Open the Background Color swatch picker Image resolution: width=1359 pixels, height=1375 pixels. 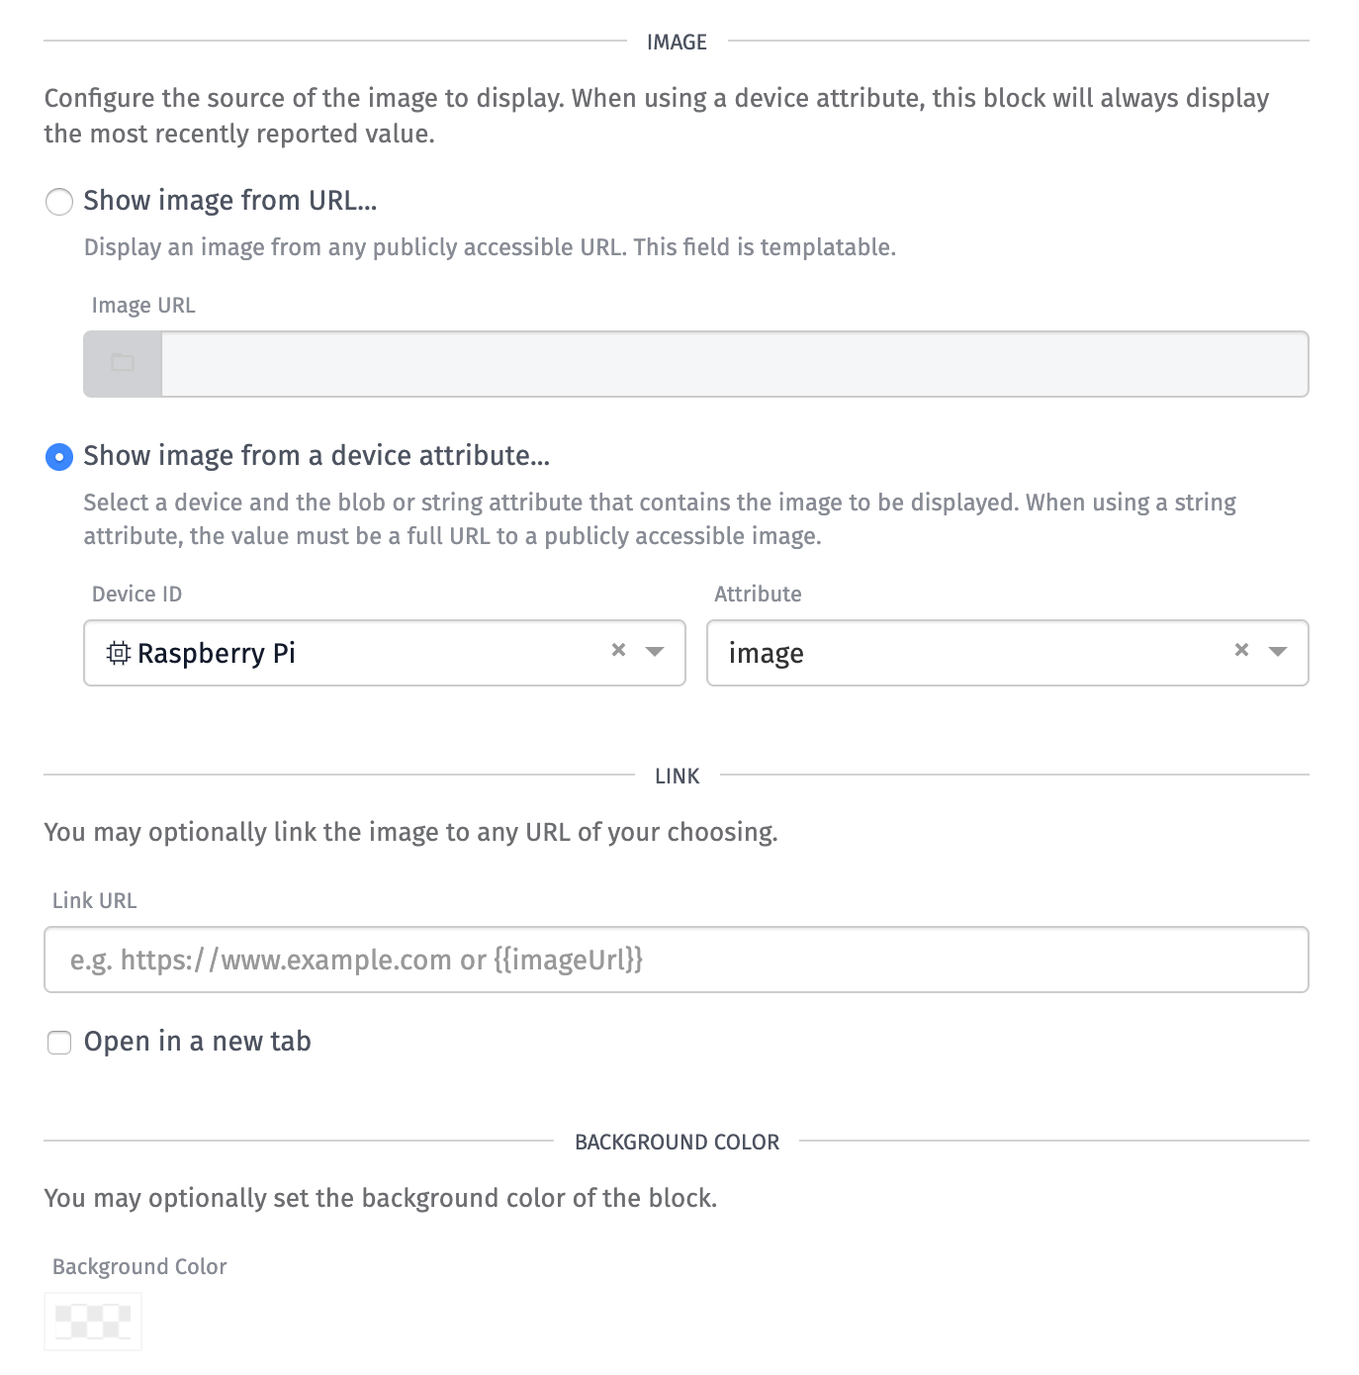(93, 1322)
